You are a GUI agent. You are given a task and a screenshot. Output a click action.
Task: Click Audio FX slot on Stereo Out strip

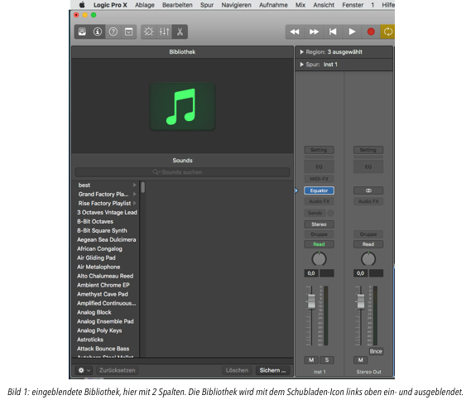368,201
